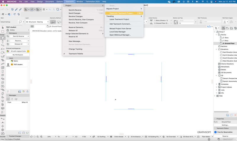Open the Migrate Project submenu
The height and width of the screenshot is (141, 237).
[124, 9]
